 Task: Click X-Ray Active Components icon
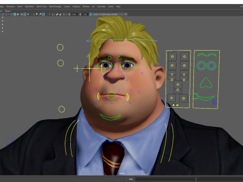coord(61,14)
